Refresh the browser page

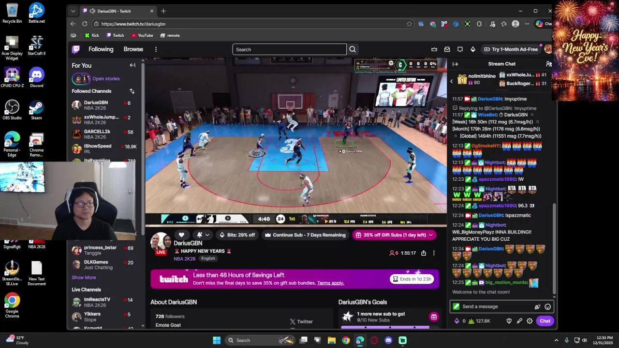85,24
